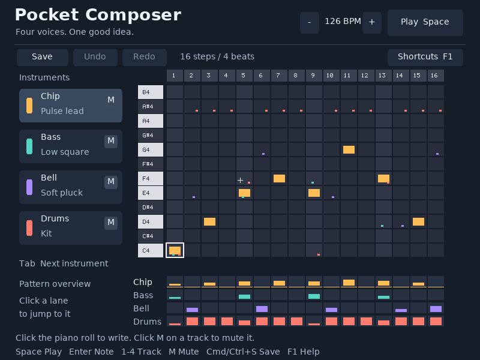Image resolution: width=480 pixels, height=360 pixels.
Task: Click the F4 piano key
Action: pyautogui.click(x=151, y=178)
